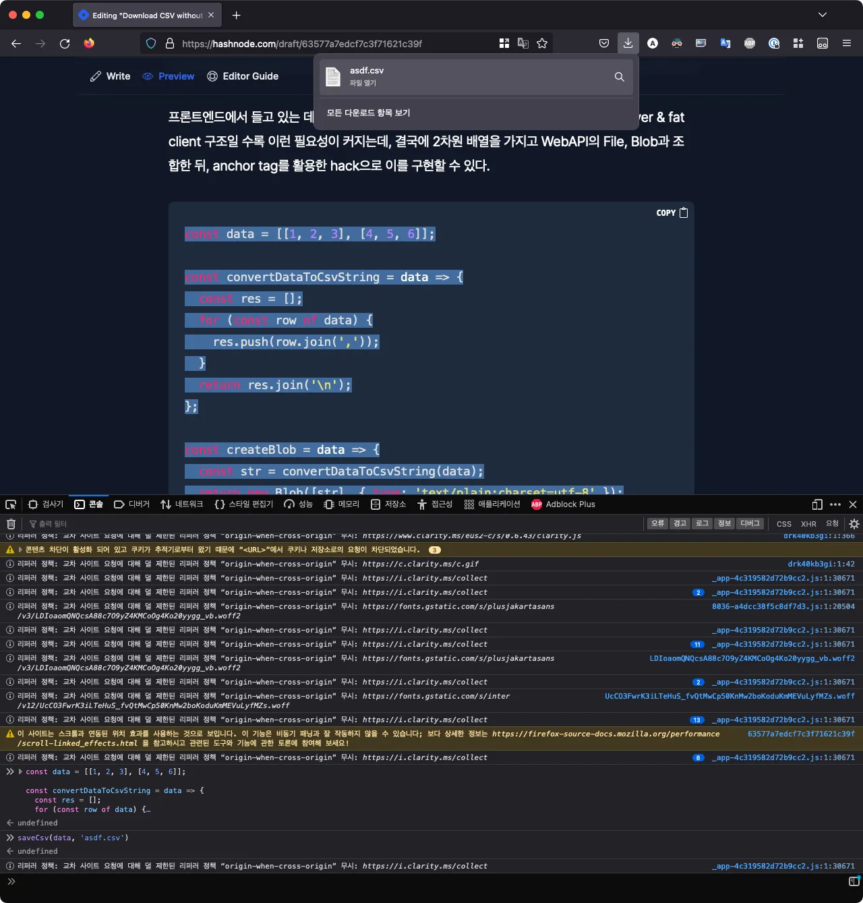Click the circular 'A' extension icon

(x=653, y=43)
